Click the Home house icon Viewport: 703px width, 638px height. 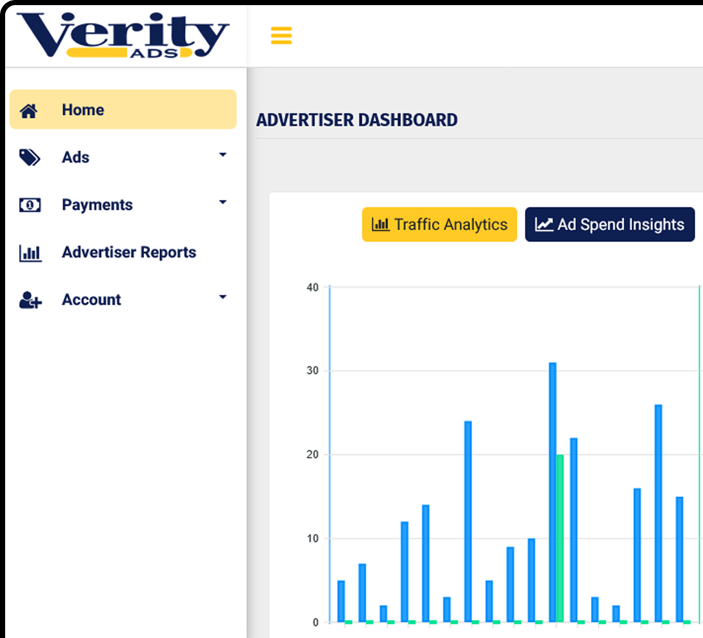(x=29, y=110)
